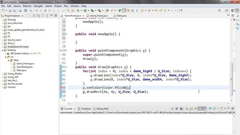Click the Open Console icon

pyautogui.click(x=222, y=108)
